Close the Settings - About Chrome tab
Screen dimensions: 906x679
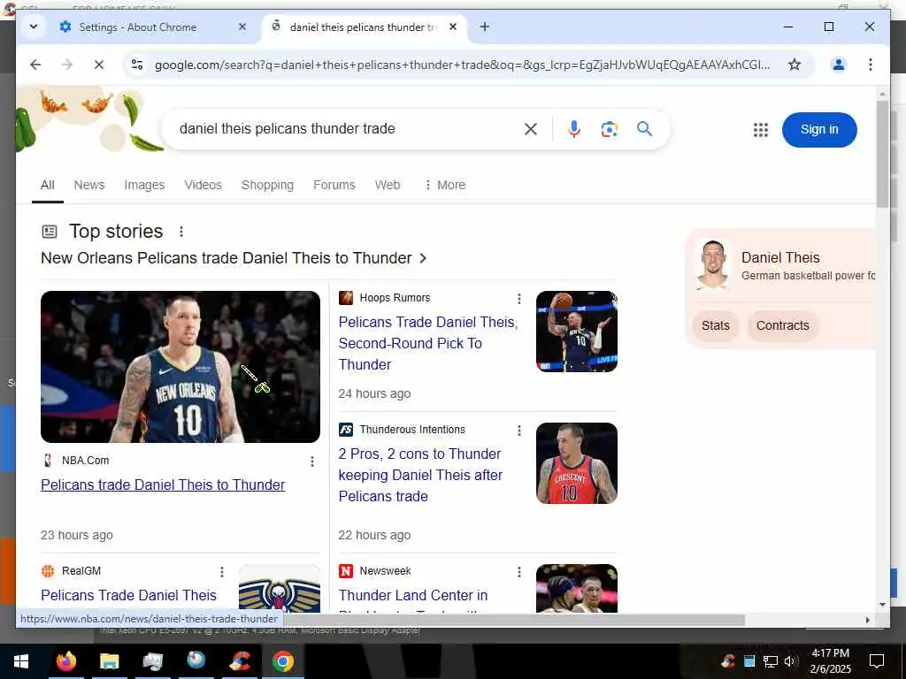pos(242,27)
